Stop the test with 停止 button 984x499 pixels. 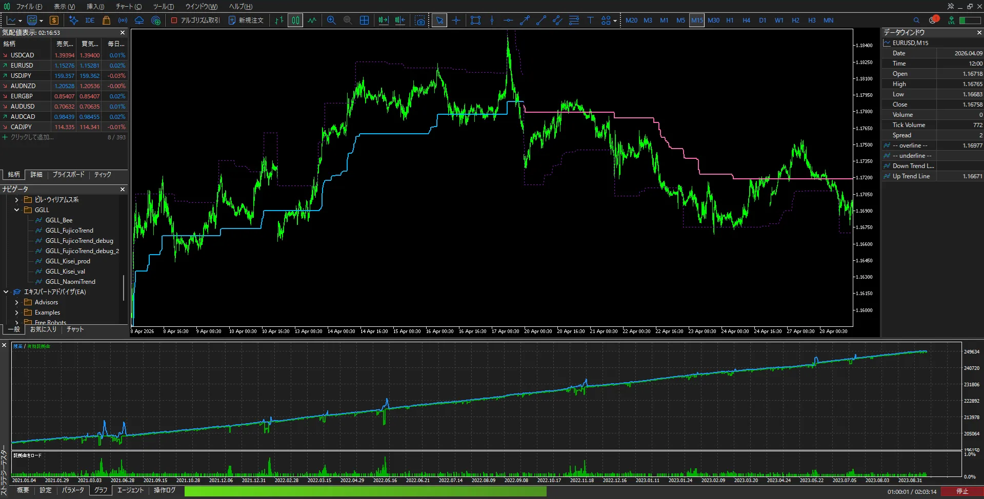(962, 491)
